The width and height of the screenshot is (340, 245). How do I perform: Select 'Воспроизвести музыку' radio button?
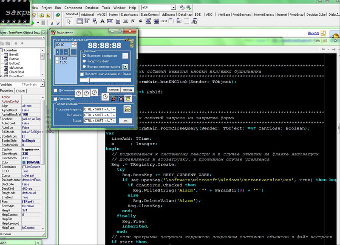tap(84, 67)
